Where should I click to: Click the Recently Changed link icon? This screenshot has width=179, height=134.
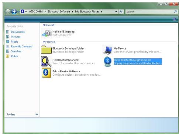(7, 47)
